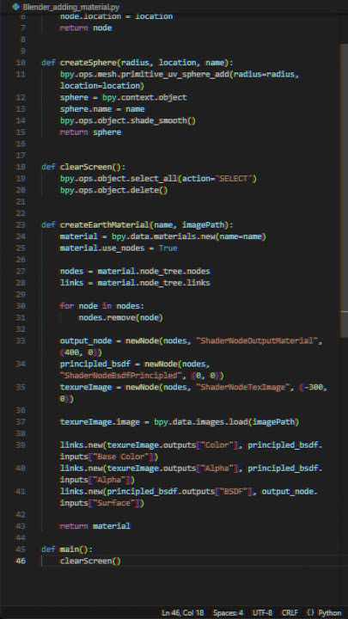
Task: Click line number 46 in the gutter
Action: pos(21,561)
